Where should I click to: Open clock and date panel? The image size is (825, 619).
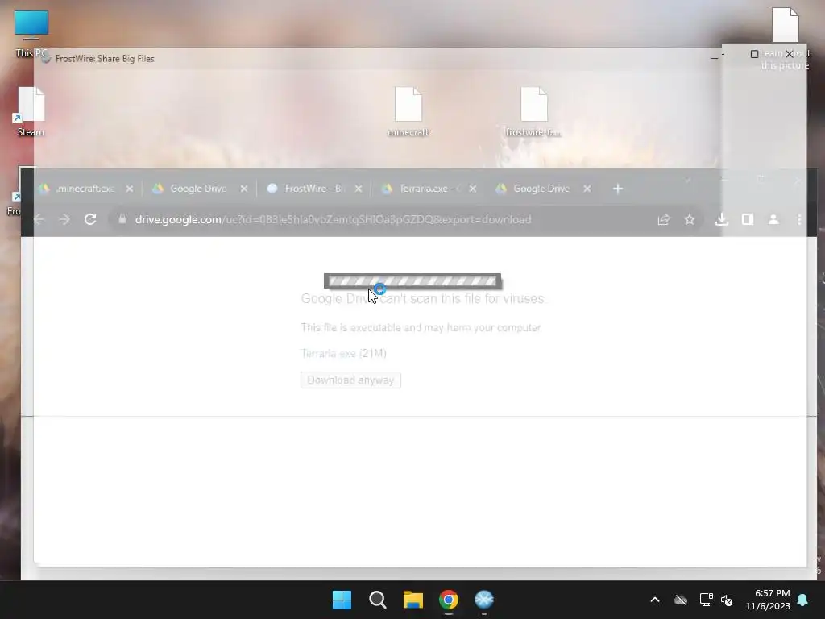click(768, 600)
